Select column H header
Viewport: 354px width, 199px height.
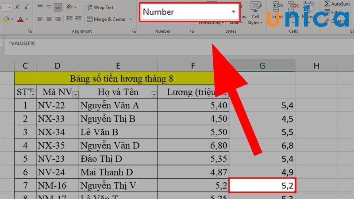pos(316,65)
